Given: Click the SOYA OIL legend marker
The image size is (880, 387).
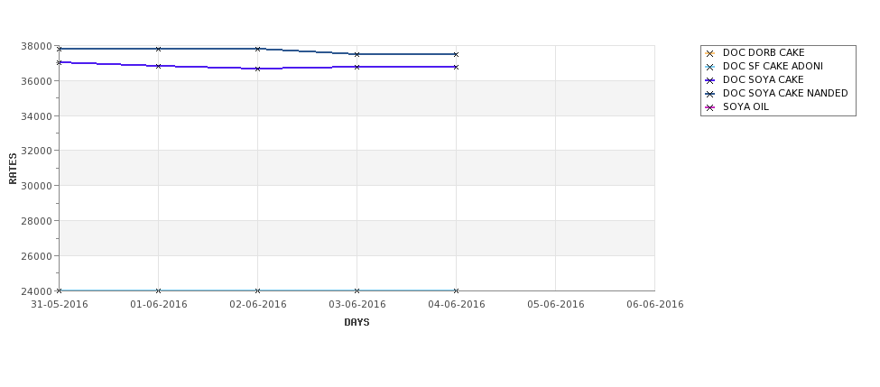Looking at the screenshot, I should pos(710,107).
